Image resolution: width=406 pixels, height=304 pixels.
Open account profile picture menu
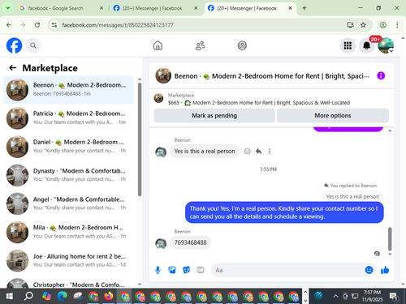coord(386,45)
